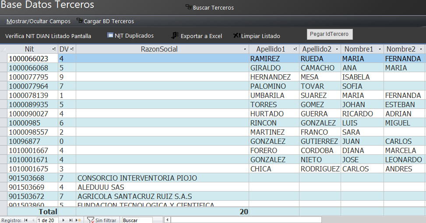426x223 pixels.
Task: Toggle the Sin filtrar filter indicator
Action: pos(102,220)
